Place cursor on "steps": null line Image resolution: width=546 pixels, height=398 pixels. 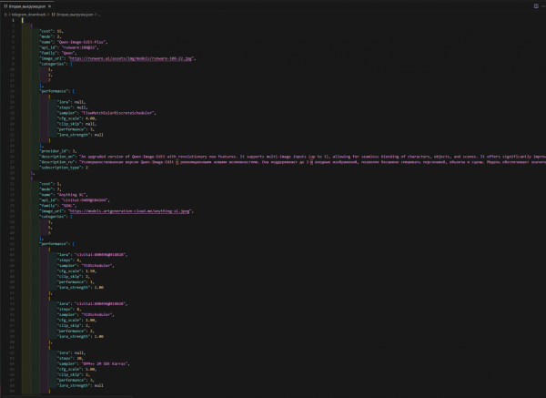tap(72, 107)
